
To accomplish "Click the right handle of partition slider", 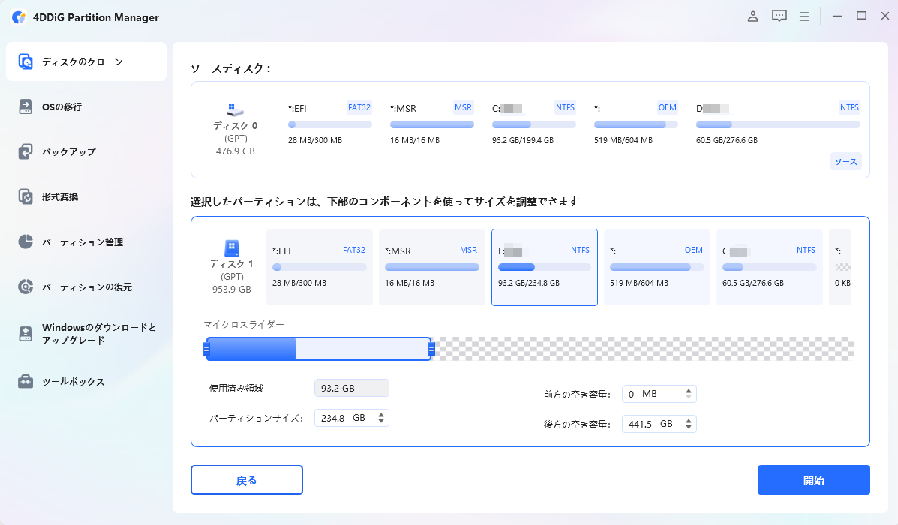I will [431, 349].
